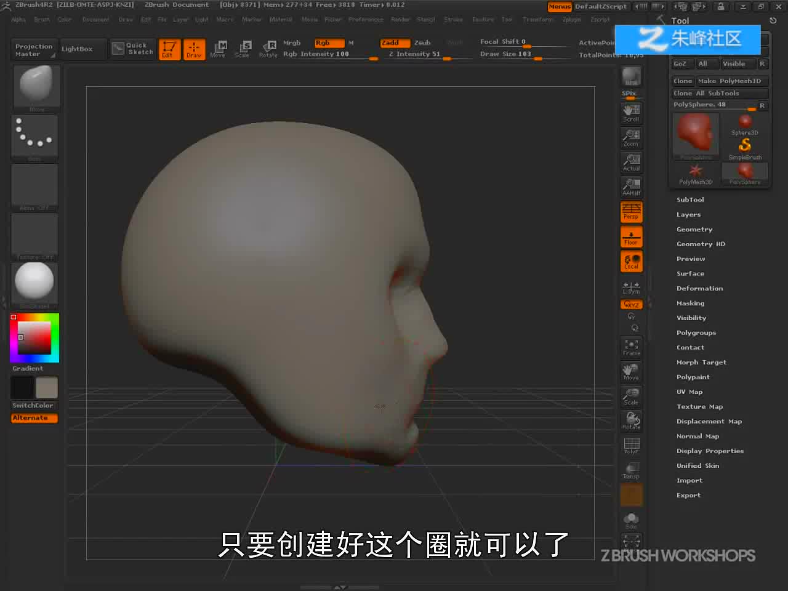Select the secondary black color swatch
This screenshot has height=591, width=788.
[22, 388]
